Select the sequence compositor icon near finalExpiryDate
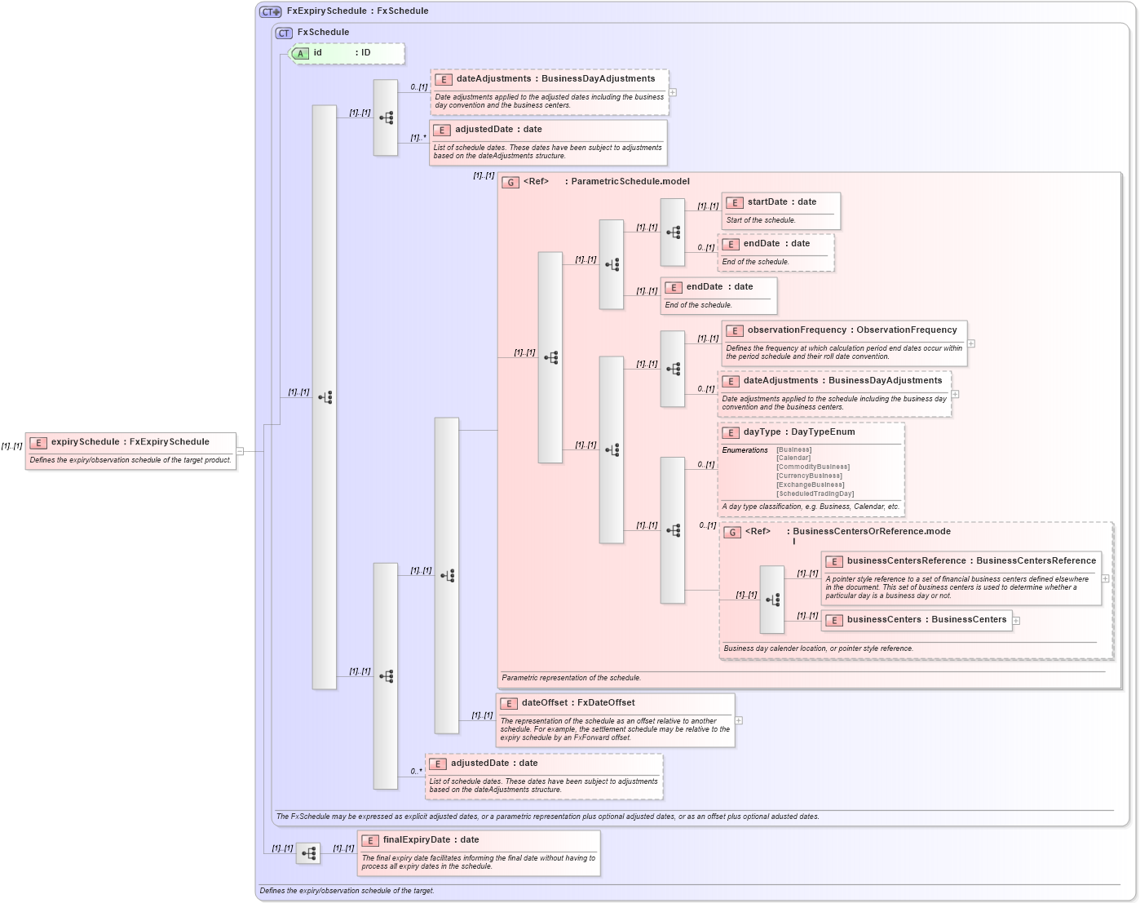 coord(308,853)
